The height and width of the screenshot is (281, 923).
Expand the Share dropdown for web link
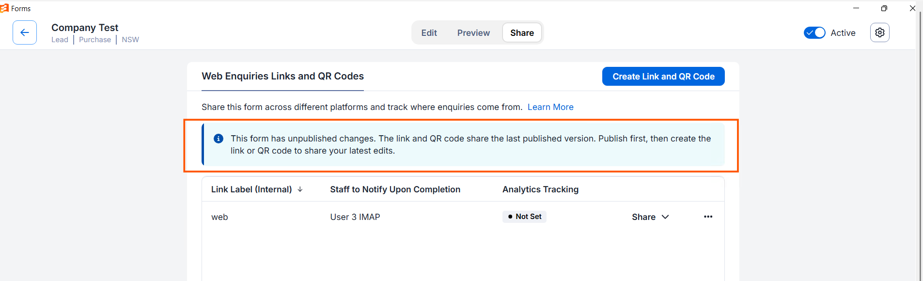650,217
